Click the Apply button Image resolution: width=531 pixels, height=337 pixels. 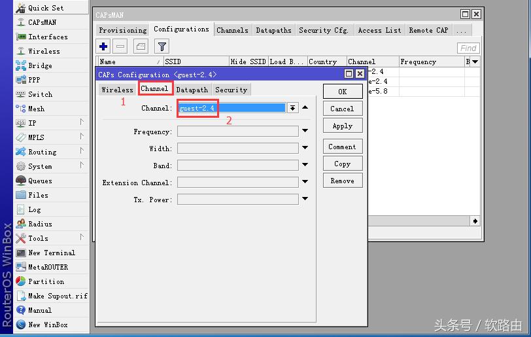click(x=343, y=126)
